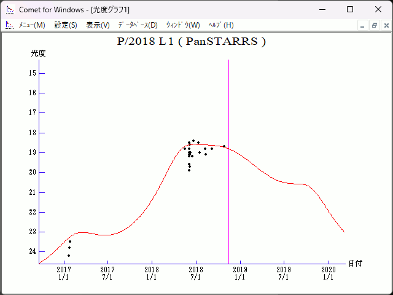The width and height of the screenshot is (393, 295).
Task: Click the magnitude 18 axis label
Action: tap(33, 133)
